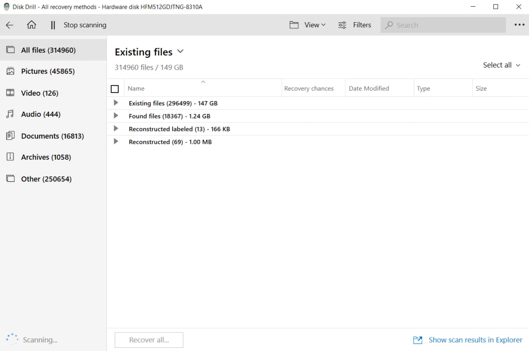Click the Archives category icon
The height and width of the screenshot is (351, 529).
[10, 157]
